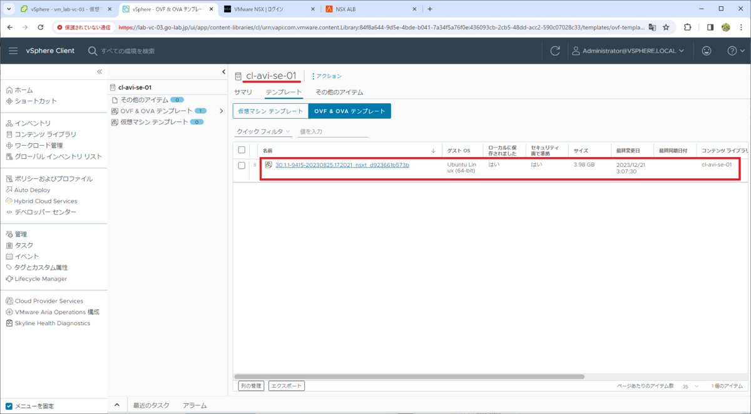Open Policies and Profiles in sidebar
Screen dimensions: 751x414
pos(49,179)
